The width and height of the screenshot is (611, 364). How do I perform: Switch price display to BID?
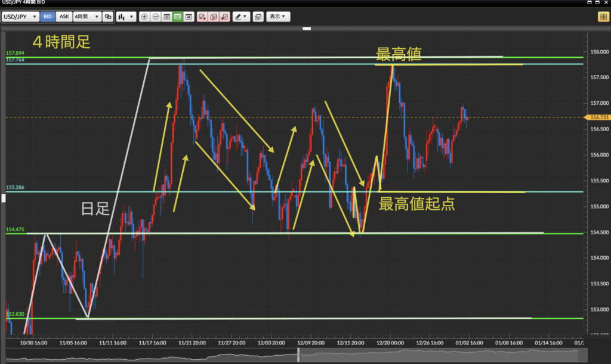(48, 17)
